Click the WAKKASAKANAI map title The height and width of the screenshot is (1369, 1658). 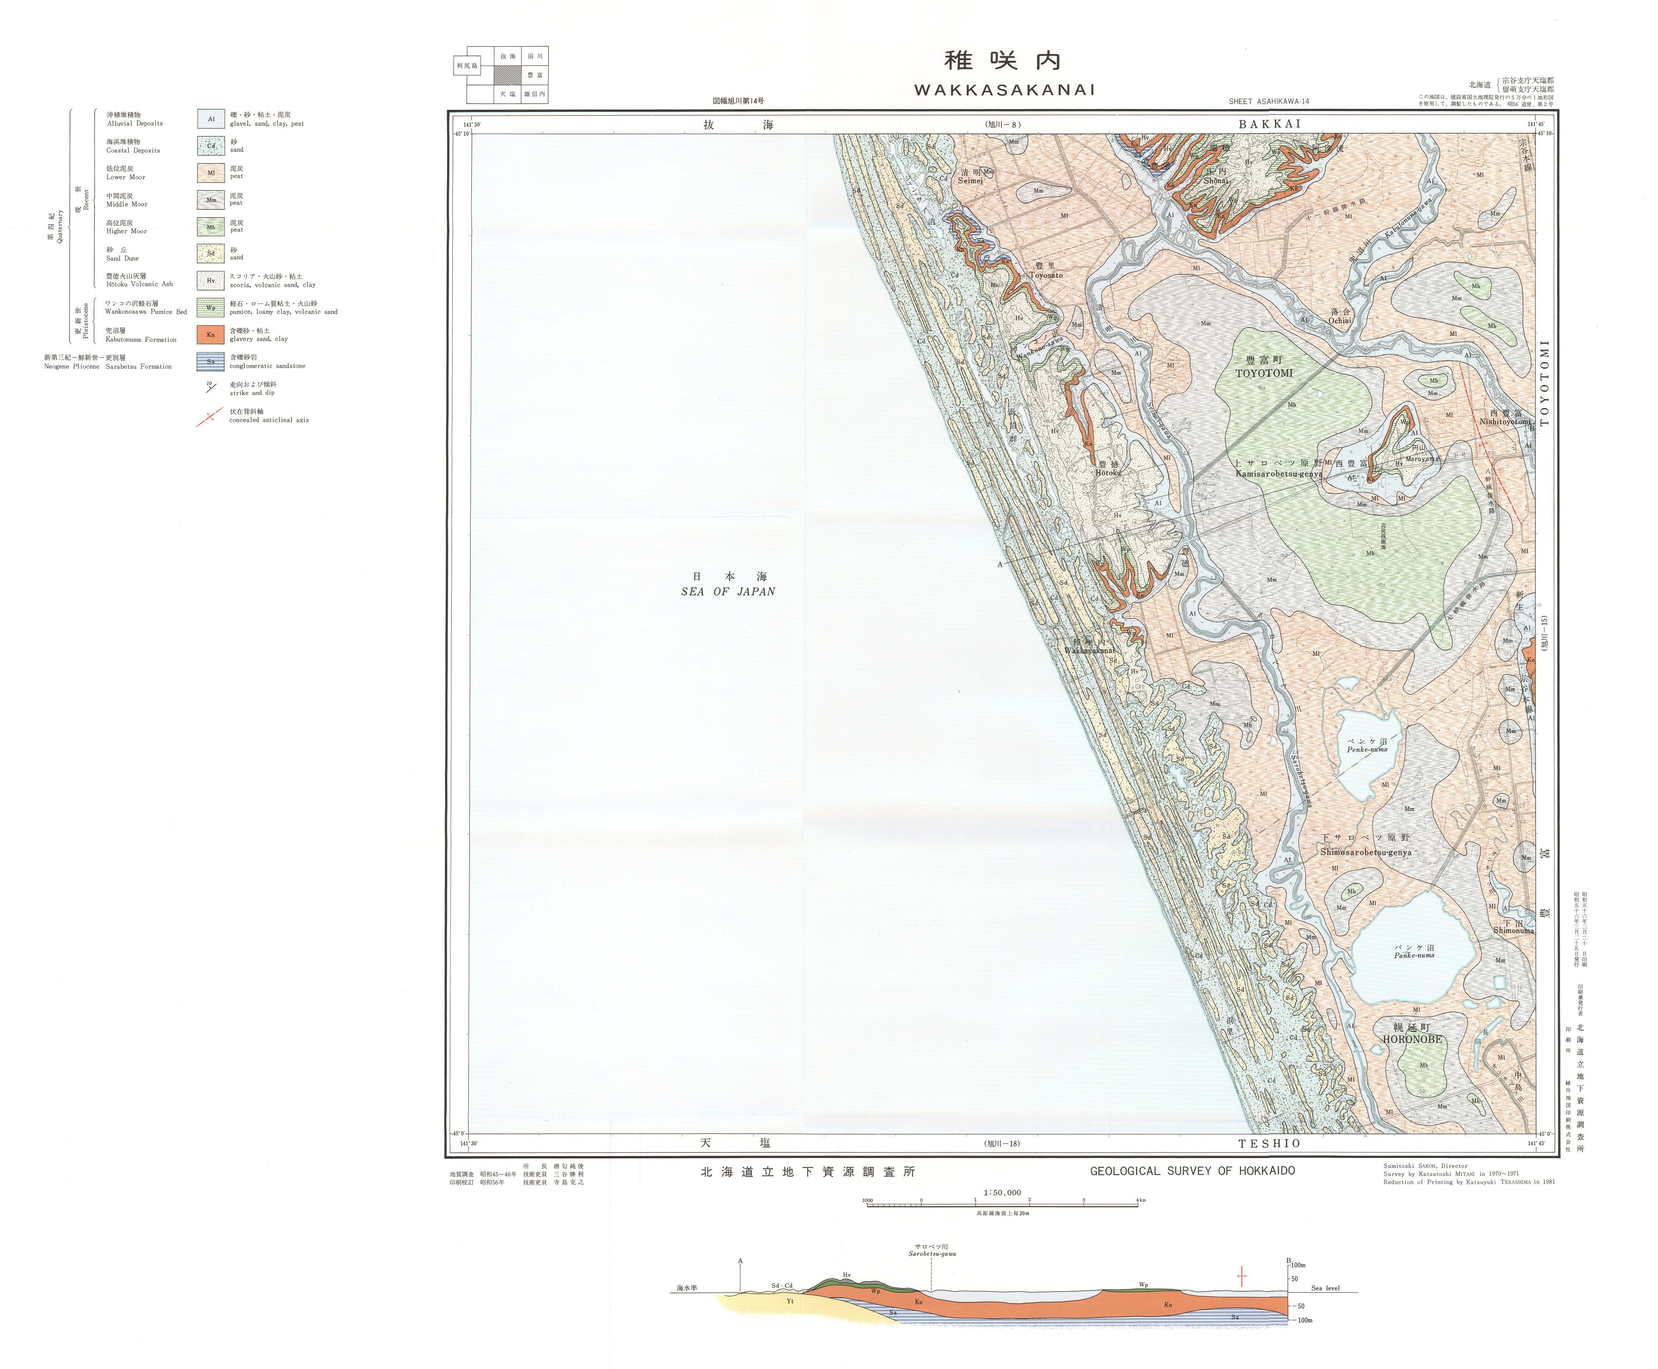coord(1004,90)
